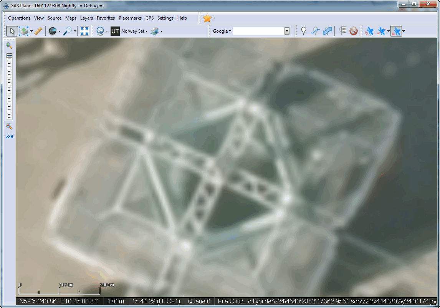Image resolution: width=440 pixels, height=308 pixels.
Task: Select the arrow pointer (move) tool
Action: click(12, 31)
